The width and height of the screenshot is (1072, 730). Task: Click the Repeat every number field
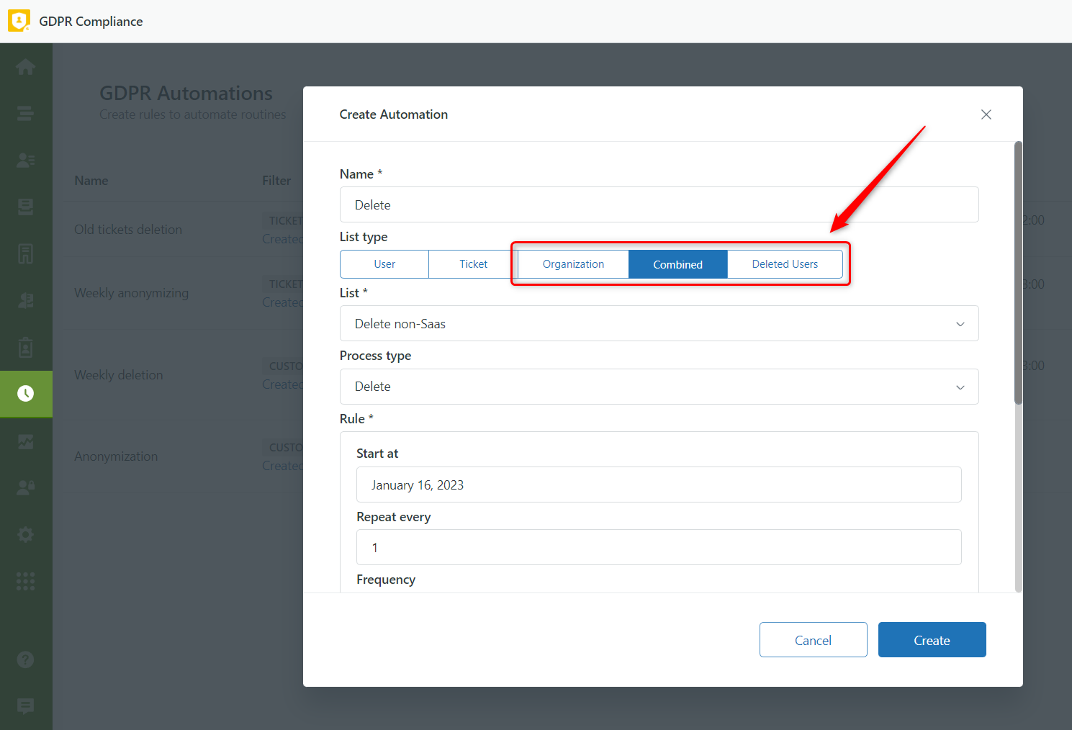659,547
